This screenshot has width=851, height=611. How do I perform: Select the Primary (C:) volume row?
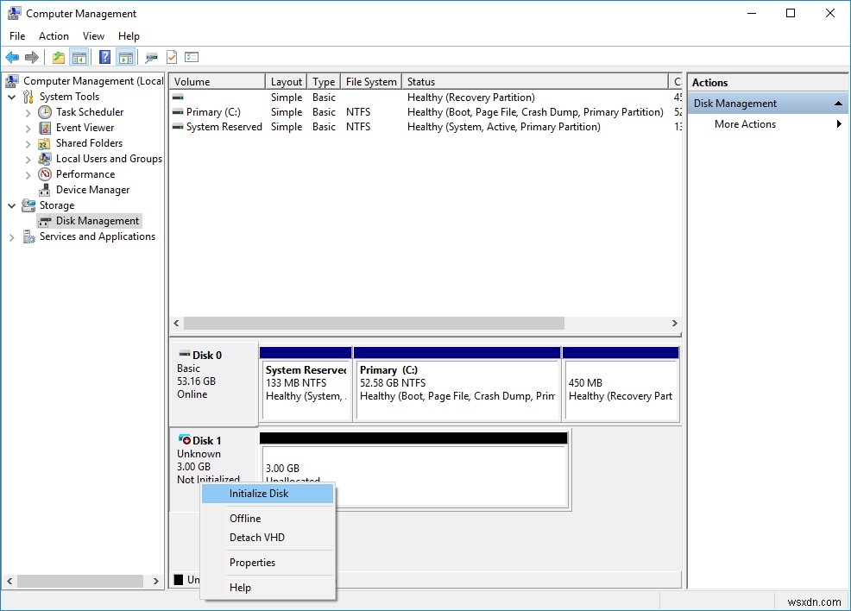(425, 112)
